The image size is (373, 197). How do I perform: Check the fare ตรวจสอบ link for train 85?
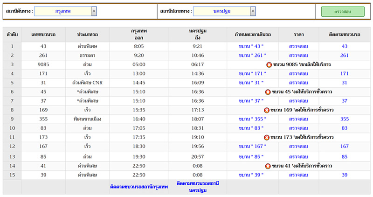coord(299,157)
